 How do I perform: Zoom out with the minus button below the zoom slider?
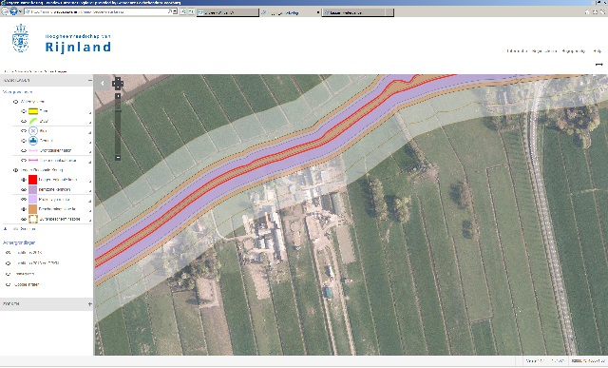(x=118, y=157)
